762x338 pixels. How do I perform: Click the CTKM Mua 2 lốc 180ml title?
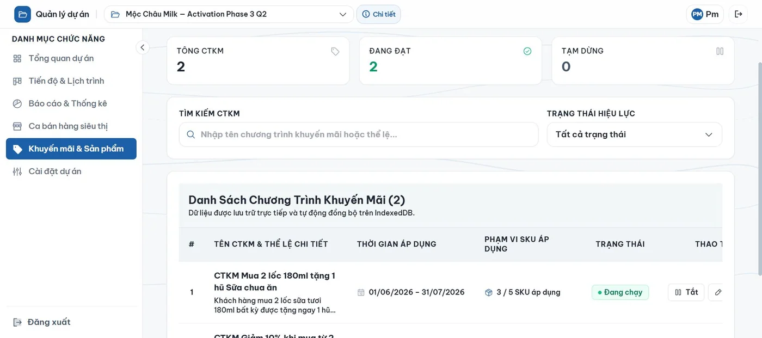click(x=275, y=281)
